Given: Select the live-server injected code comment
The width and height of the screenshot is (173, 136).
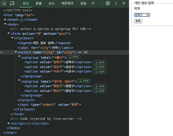Looking at the screenshot, I should 46,119.
